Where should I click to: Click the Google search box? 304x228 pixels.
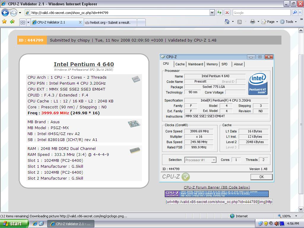point(261,13)
